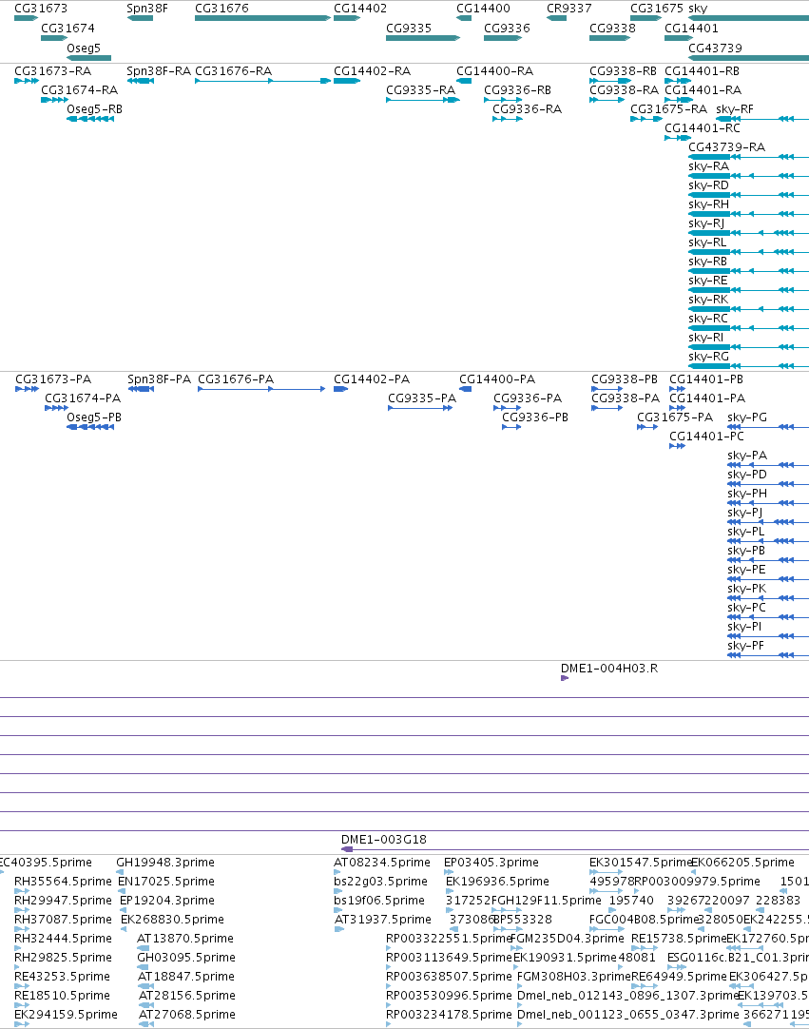The width and height of the screenshot is (809, 1029).
Task: Click protein CG31676-PA
Action: pyautogui.click(x=236, y=379)
